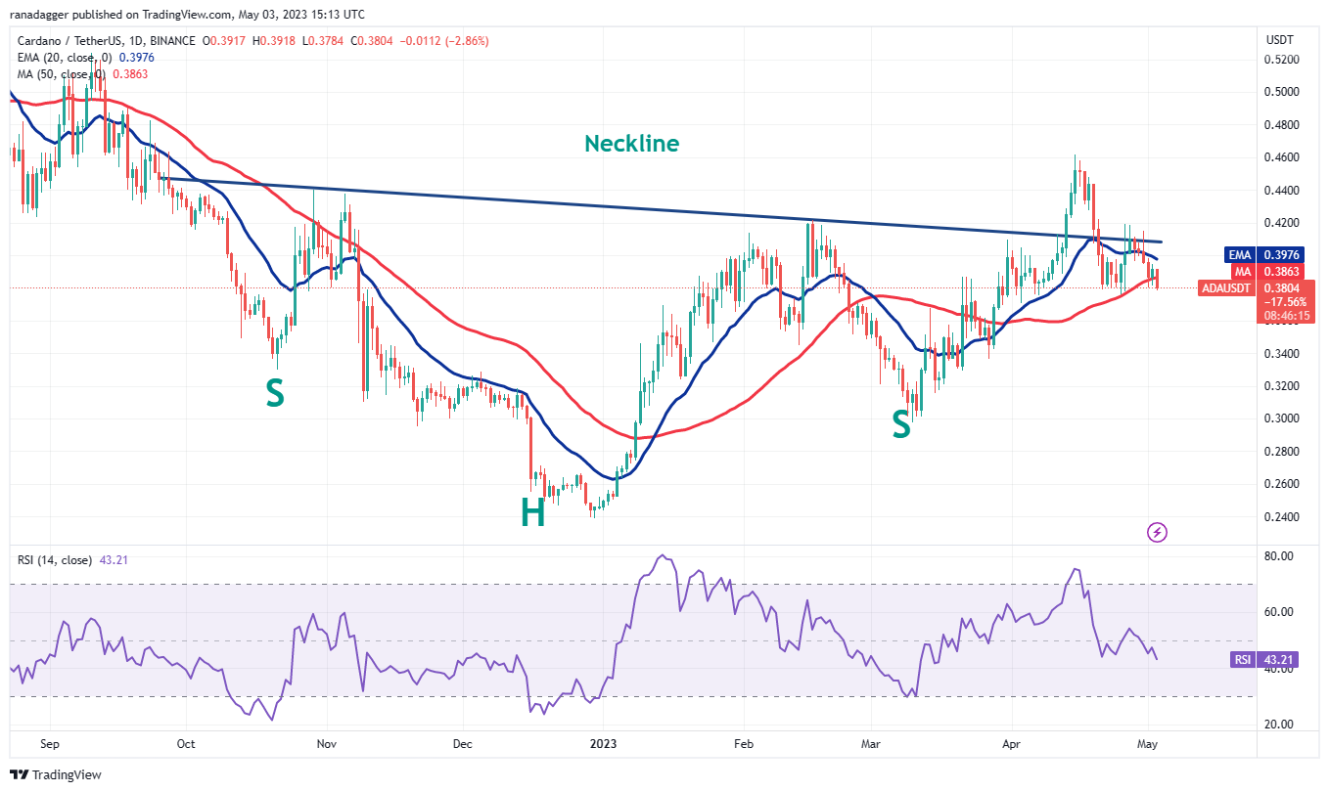This screenshot has width=1329, height=792.
Task: Open the USDT currency label on price axis
Action: pos(1279,40)
